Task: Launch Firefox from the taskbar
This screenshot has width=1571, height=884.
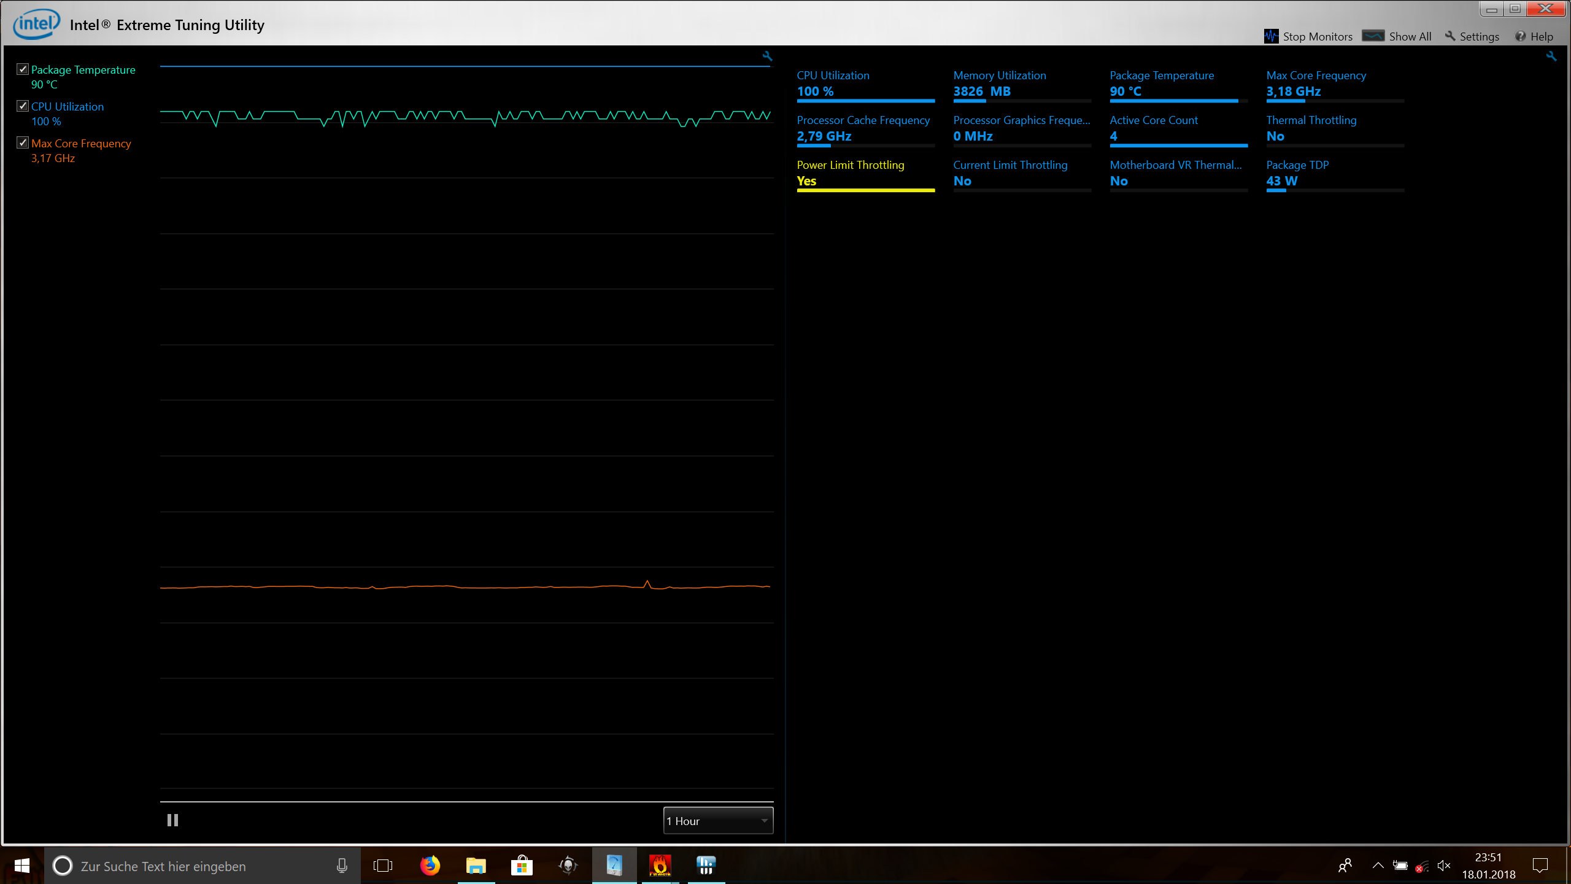Action: (x=430, y=866)
